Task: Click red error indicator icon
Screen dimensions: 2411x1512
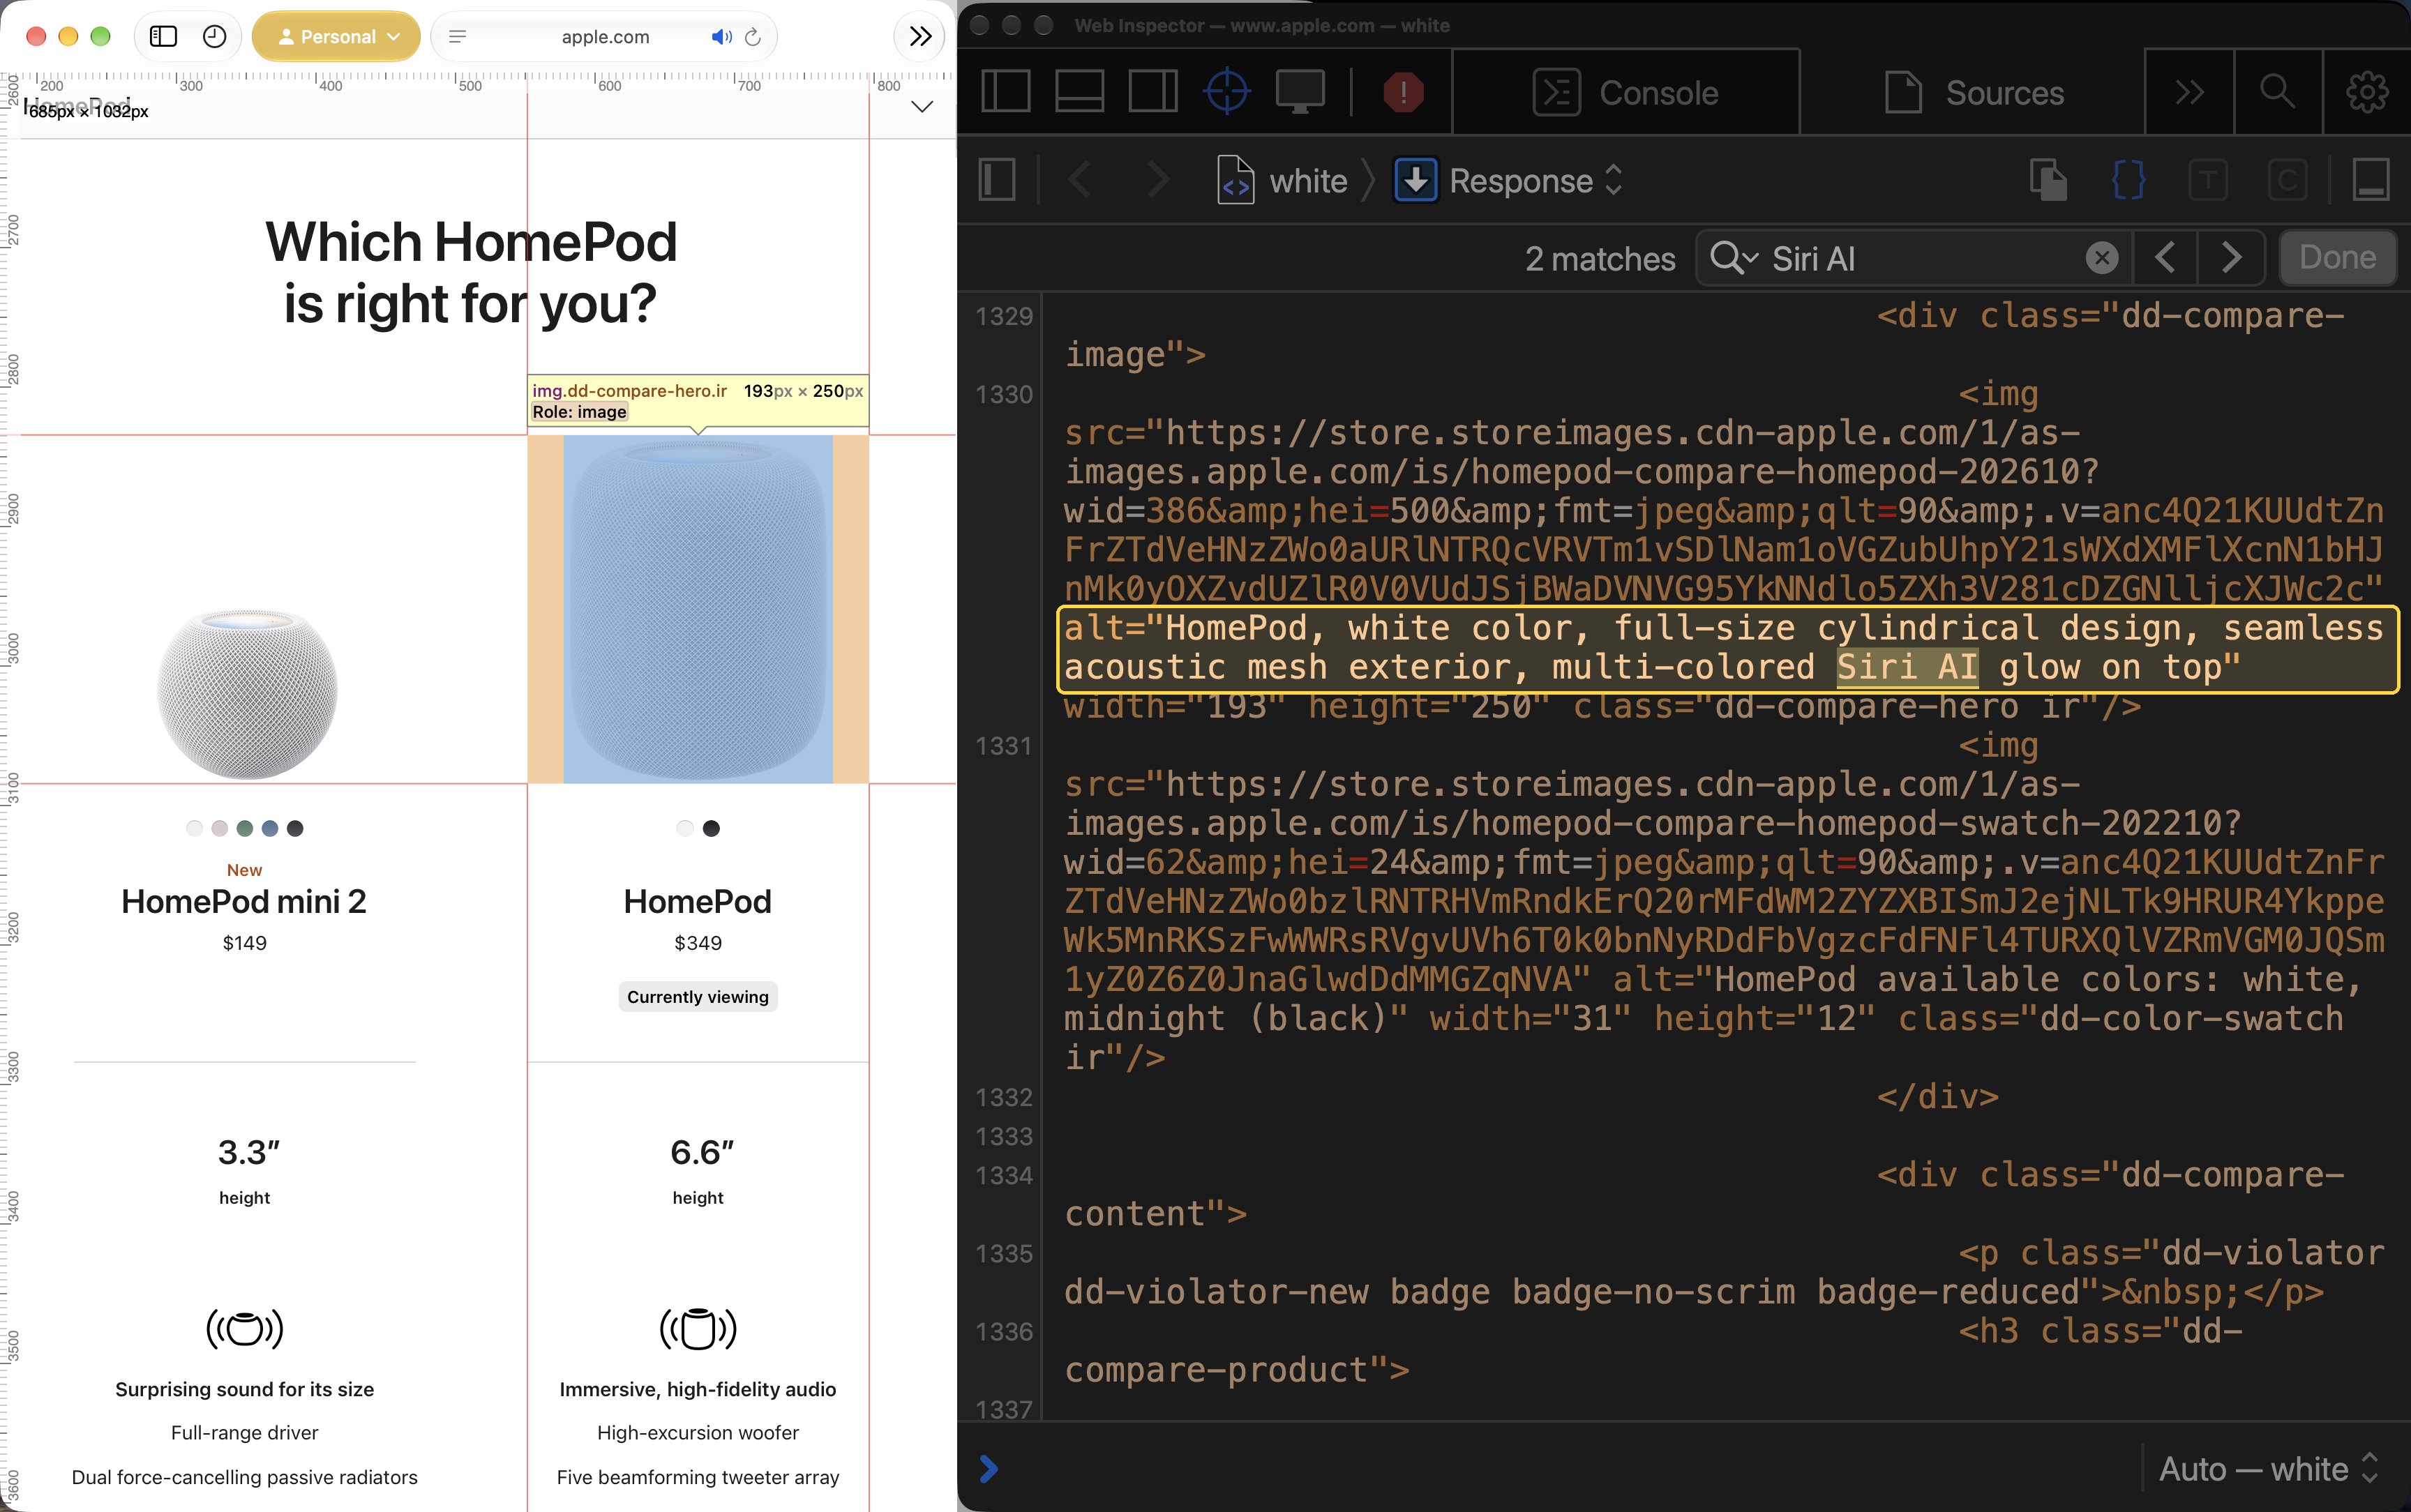Action: pos(1403,92)
